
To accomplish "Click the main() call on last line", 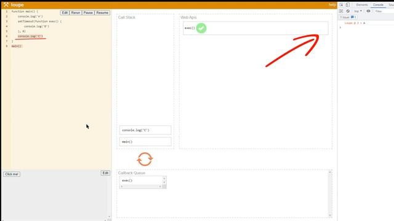I will tap(17, 46).
